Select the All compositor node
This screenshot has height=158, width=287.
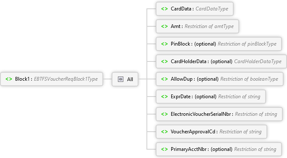click(125, 79)
